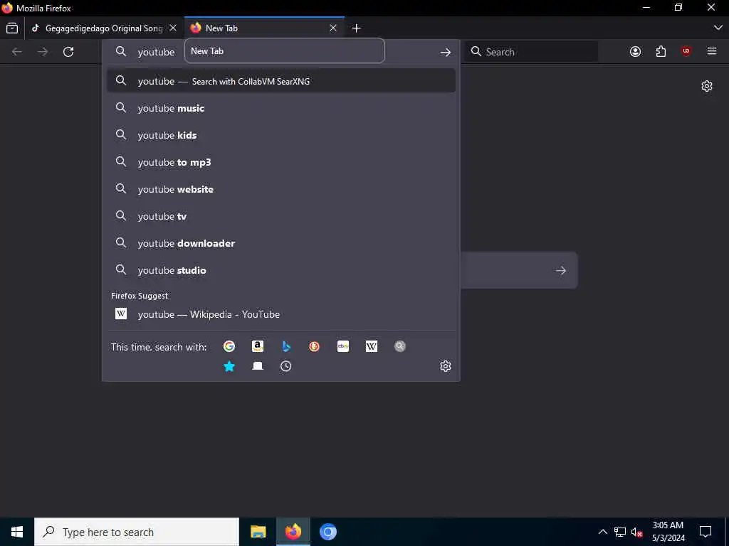Select the New Tab tab
The width and height of the screenshot is (729, 546).
click(264, 28)
